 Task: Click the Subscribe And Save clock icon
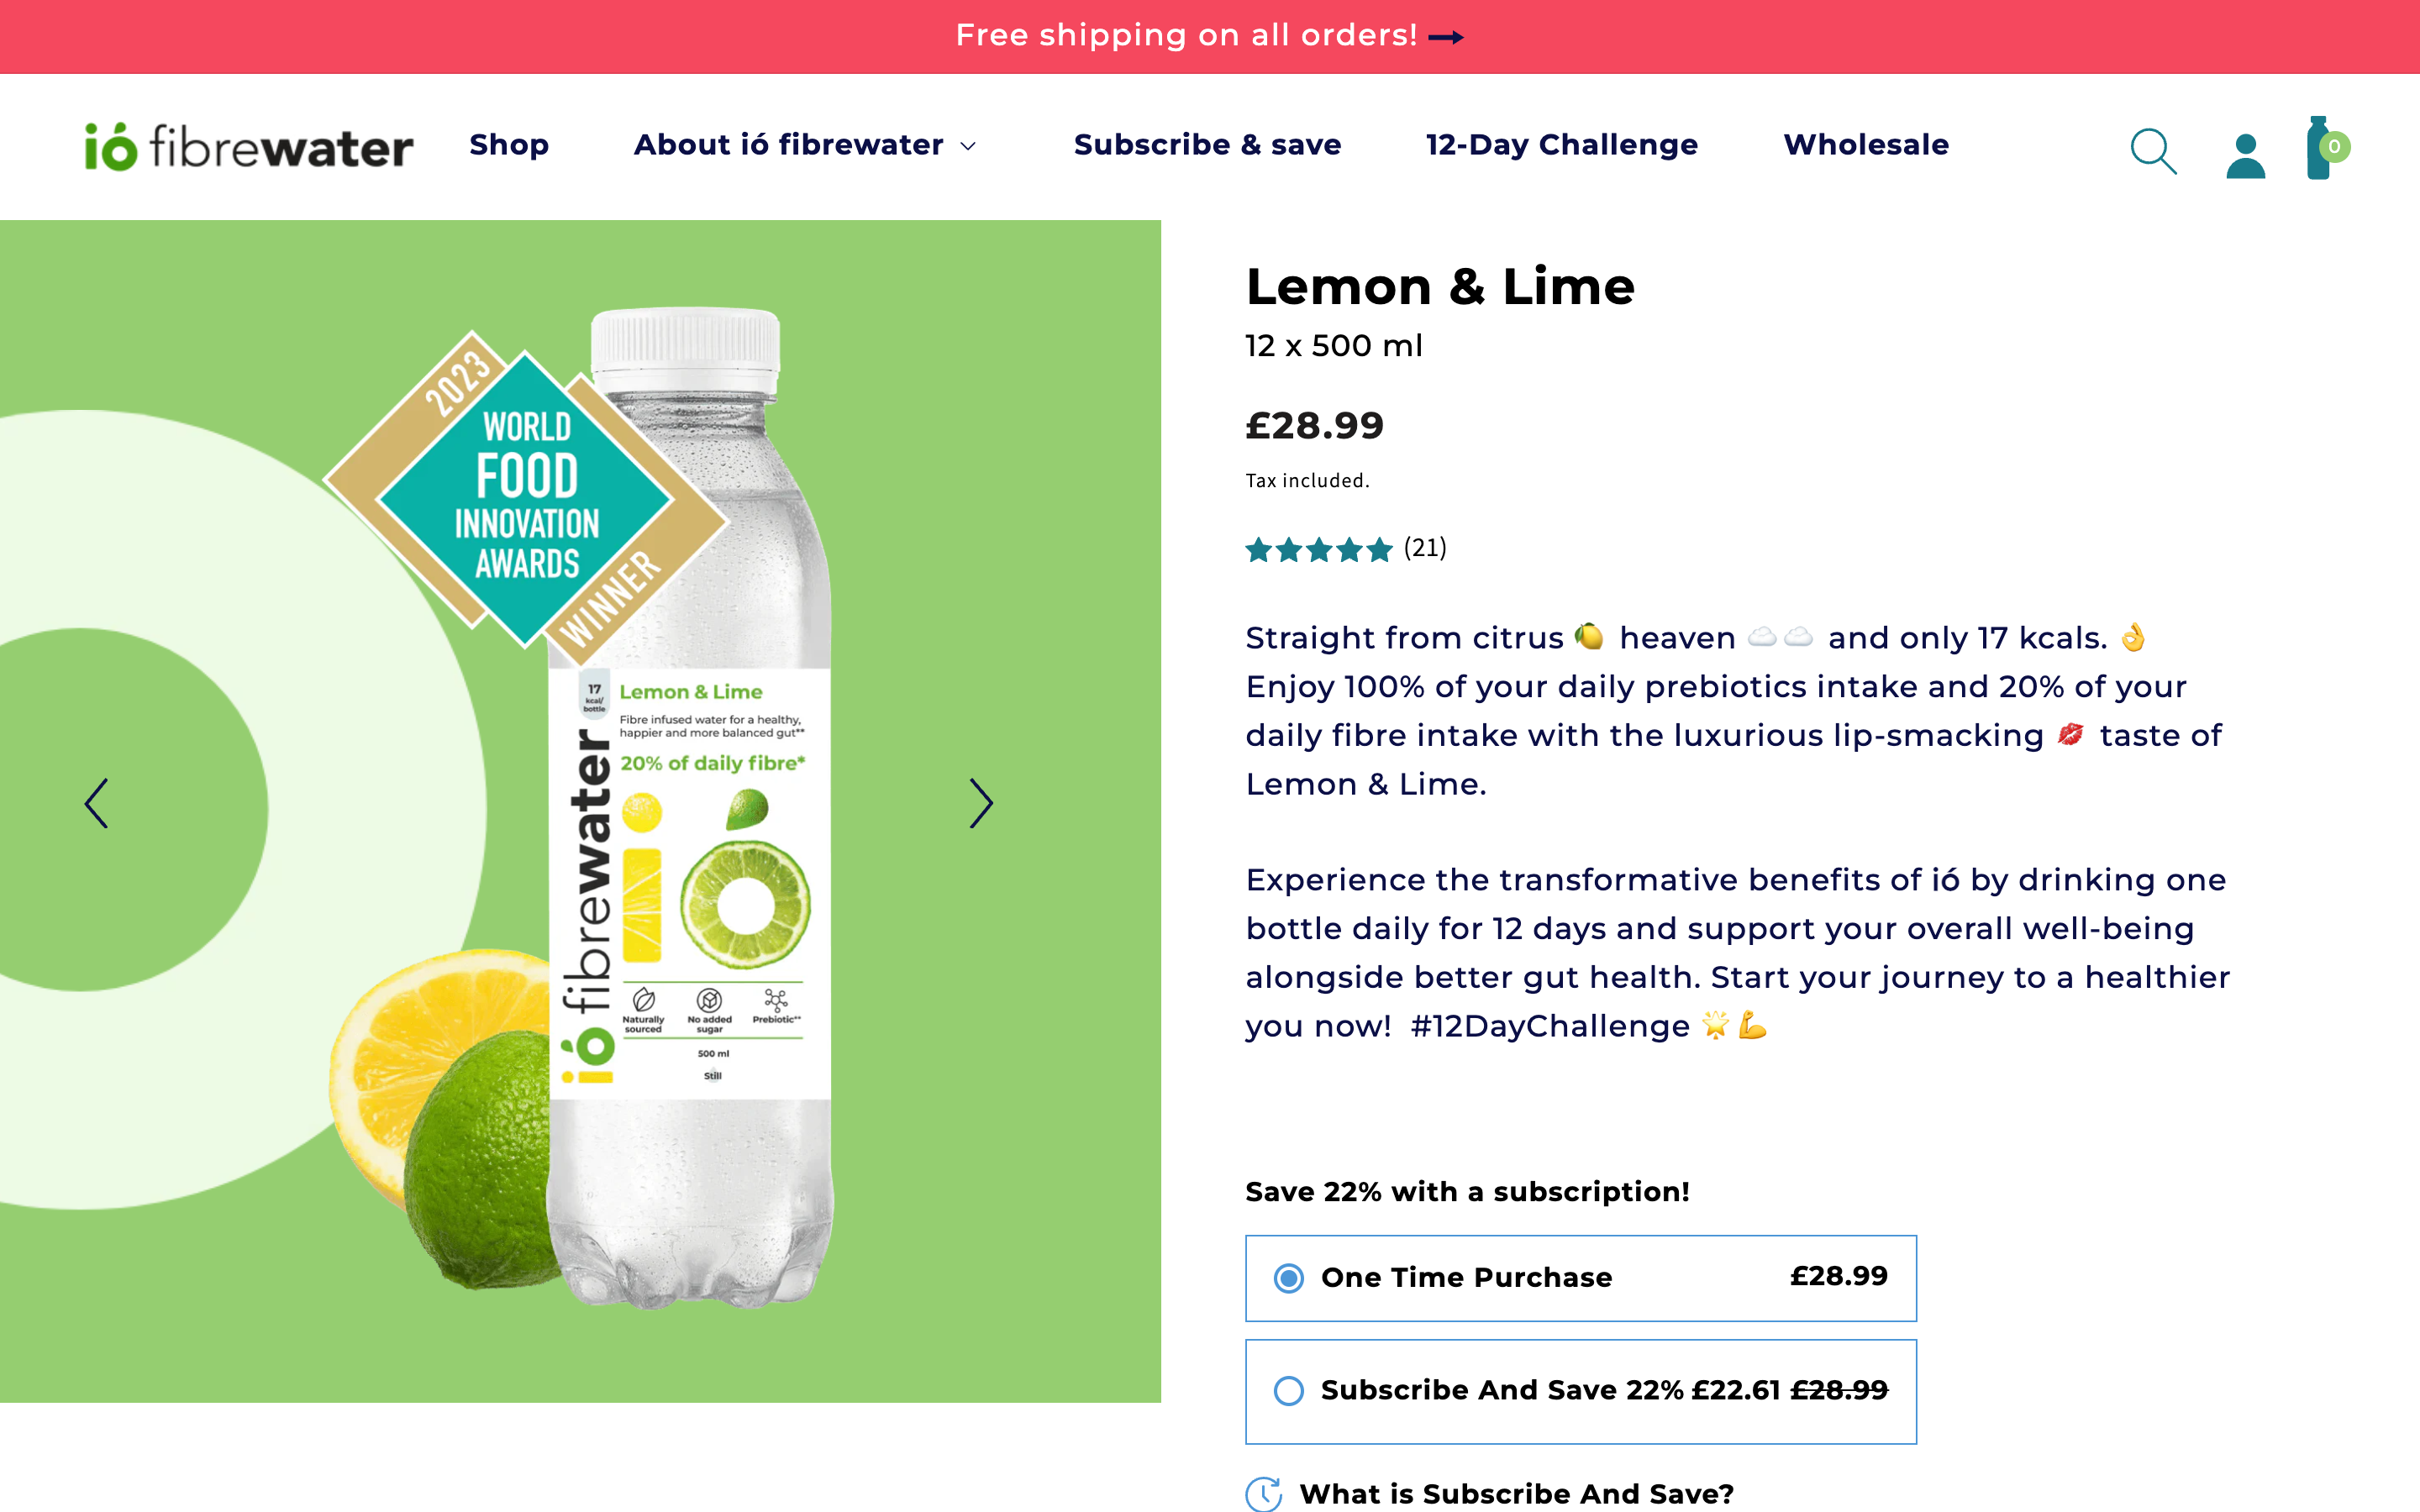pos(1264,1493)
